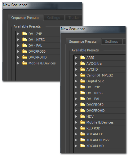Image resolution: width=128 pixels, height=157 pixels.
Task: Expand the Digital SLR presets folder
Action: (76, 81)
